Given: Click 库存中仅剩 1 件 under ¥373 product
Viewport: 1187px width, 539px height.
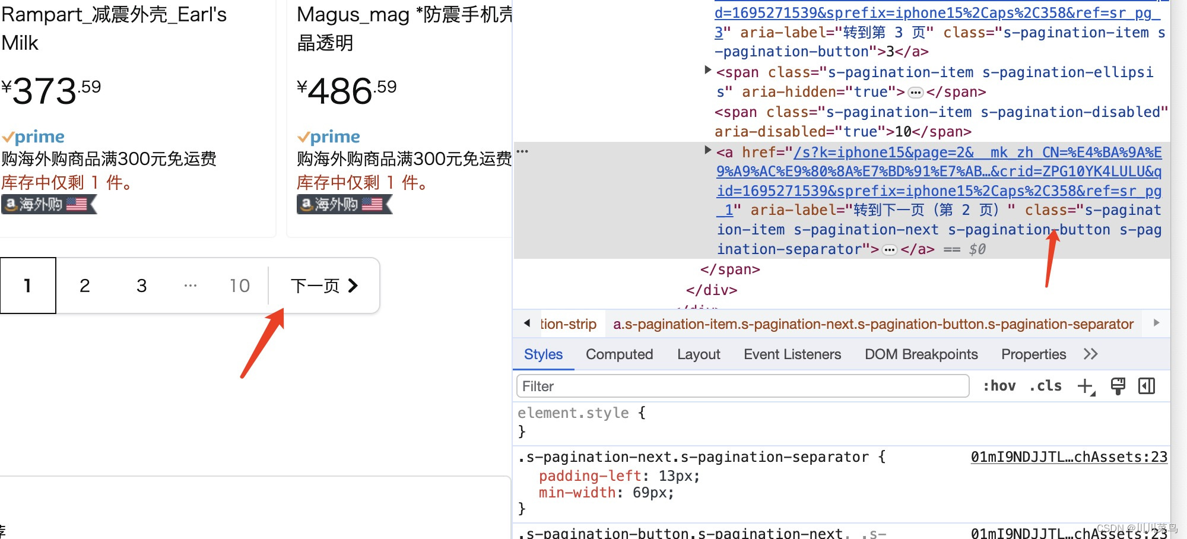Looking at the screenshot, I should click(x=67, y=182).
